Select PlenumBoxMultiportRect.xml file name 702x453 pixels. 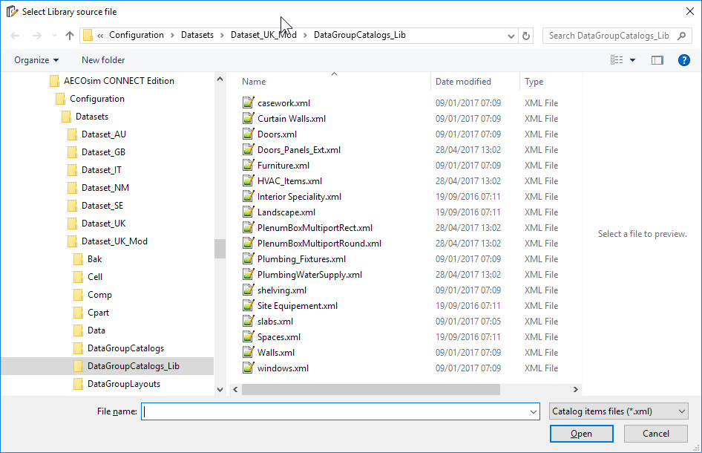click(x=315, y=228)
